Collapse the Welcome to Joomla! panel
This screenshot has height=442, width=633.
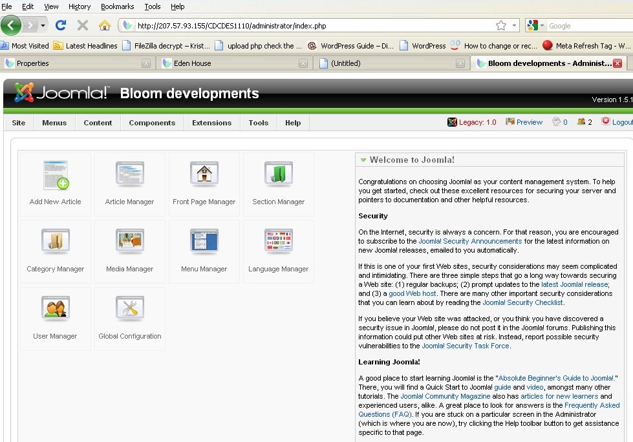tap(363, 160)
